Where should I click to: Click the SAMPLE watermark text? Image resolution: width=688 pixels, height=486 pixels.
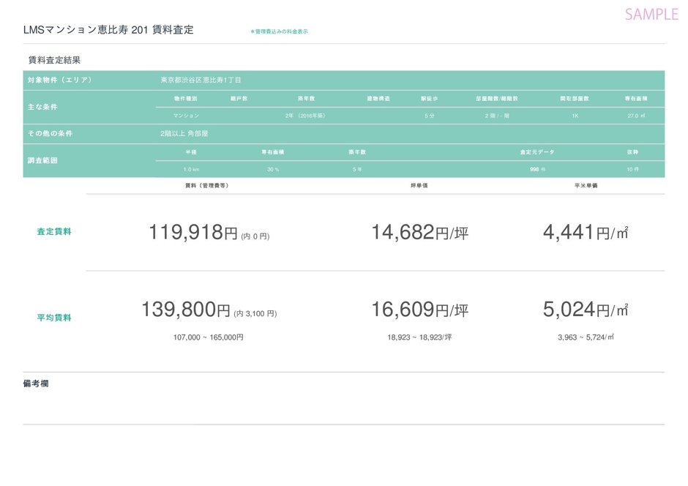pos(651,14)
